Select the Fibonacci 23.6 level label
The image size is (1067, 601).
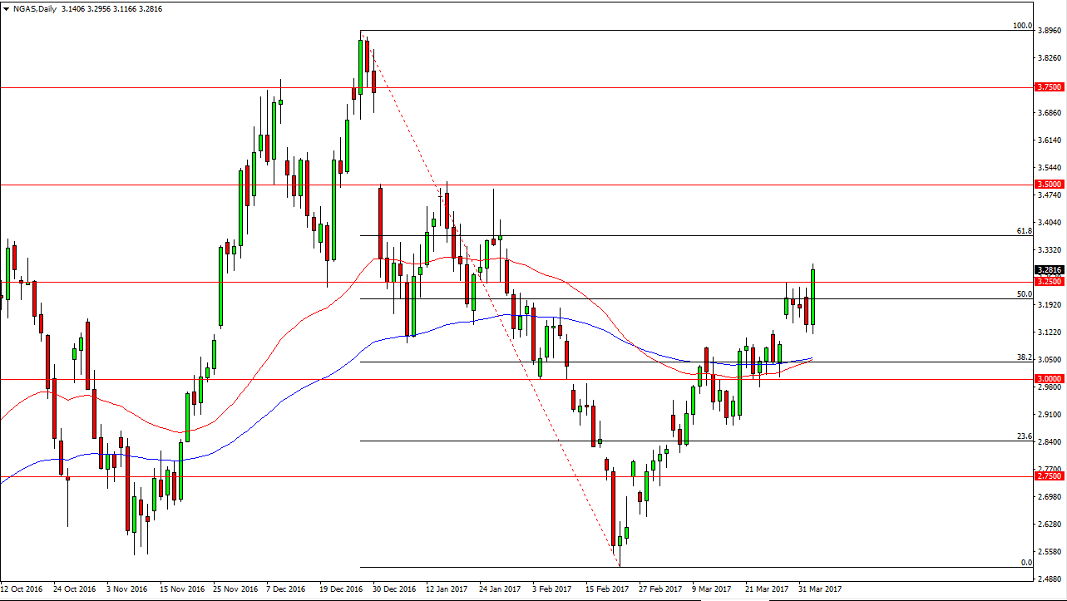1025,436
